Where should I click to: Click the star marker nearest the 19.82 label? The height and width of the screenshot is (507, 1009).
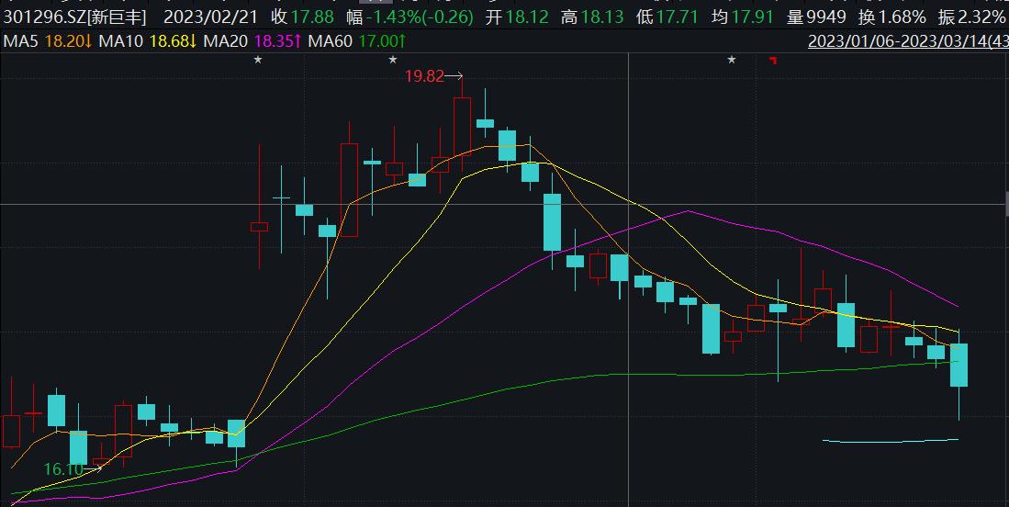pyautogui.click(x=393, y=60)
